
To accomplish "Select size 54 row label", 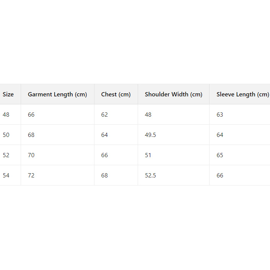I will pyautogui.click(x=6, y=176).
